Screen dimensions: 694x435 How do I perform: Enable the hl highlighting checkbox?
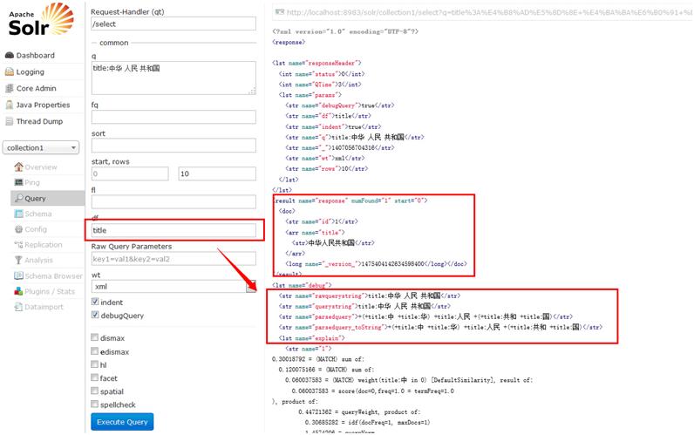click(95, 364)
